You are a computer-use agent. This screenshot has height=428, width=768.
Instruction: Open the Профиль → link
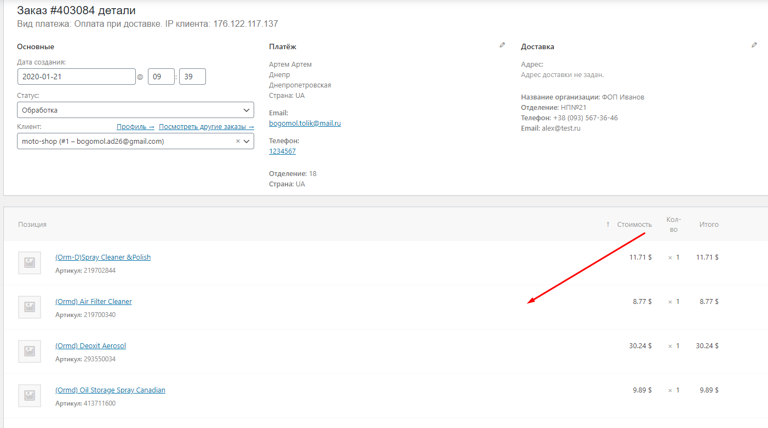tap(135, 127)
